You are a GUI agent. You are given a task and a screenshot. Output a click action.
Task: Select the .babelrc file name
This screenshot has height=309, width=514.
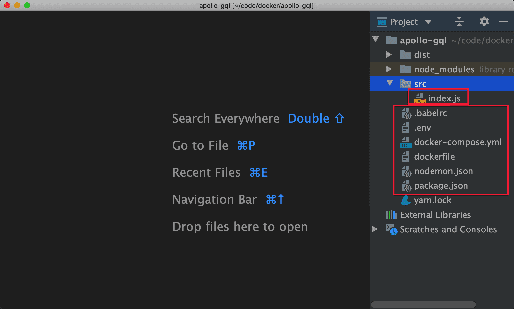(x=430, y=113)
